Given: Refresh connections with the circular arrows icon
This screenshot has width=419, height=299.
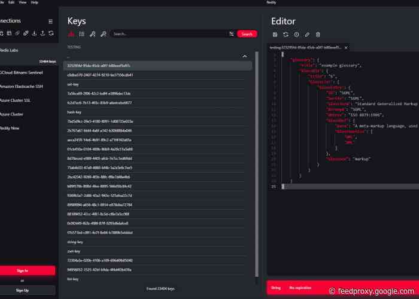Looking at the screenshot, I should coord(51,33).
